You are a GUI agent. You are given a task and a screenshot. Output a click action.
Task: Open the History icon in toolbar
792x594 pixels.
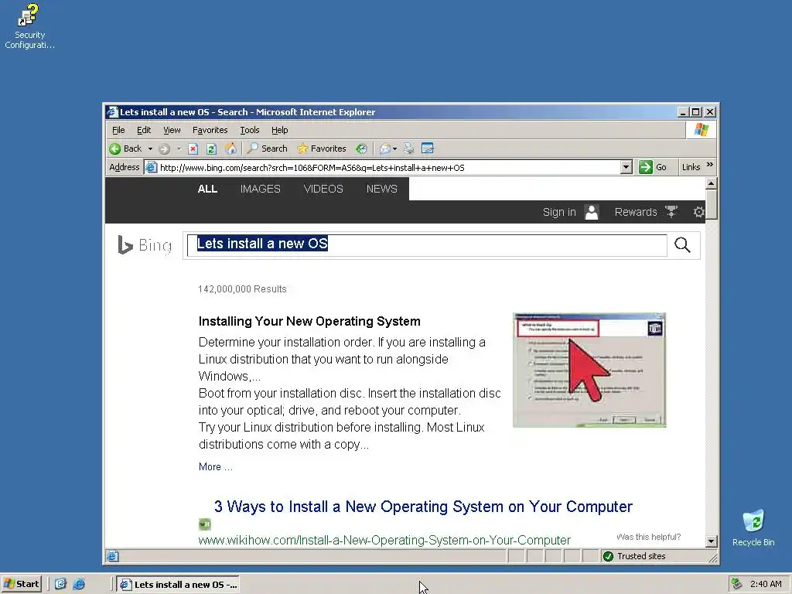click(x=361, y=148)
